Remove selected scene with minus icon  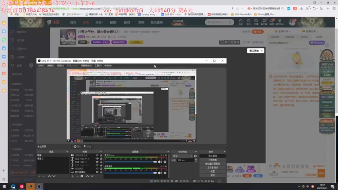44,176
